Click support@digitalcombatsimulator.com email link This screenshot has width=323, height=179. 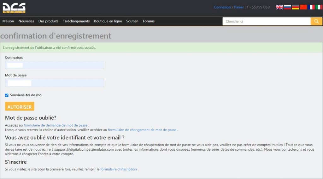pos(84,149)
